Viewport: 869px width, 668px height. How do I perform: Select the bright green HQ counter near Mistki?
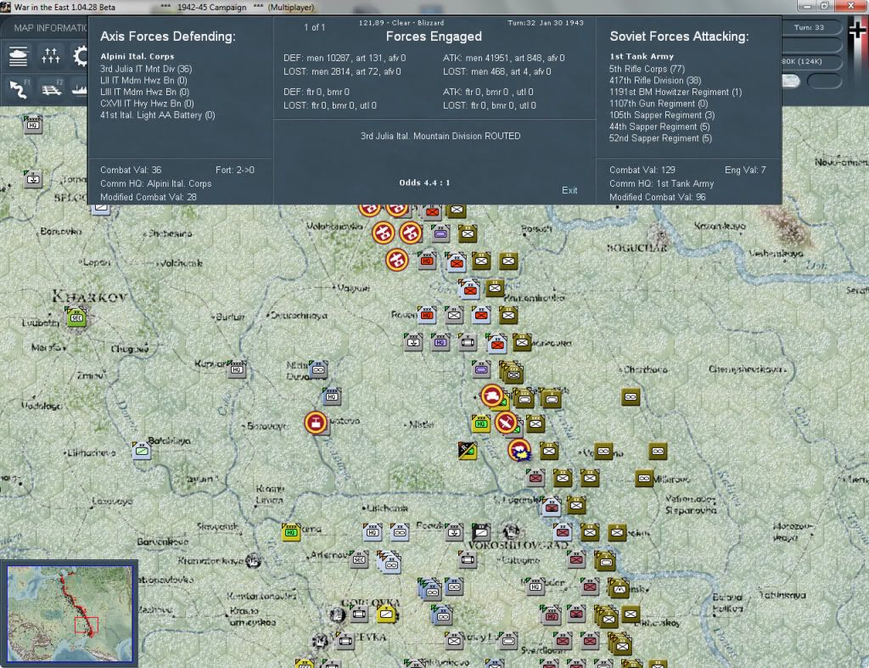480,424
